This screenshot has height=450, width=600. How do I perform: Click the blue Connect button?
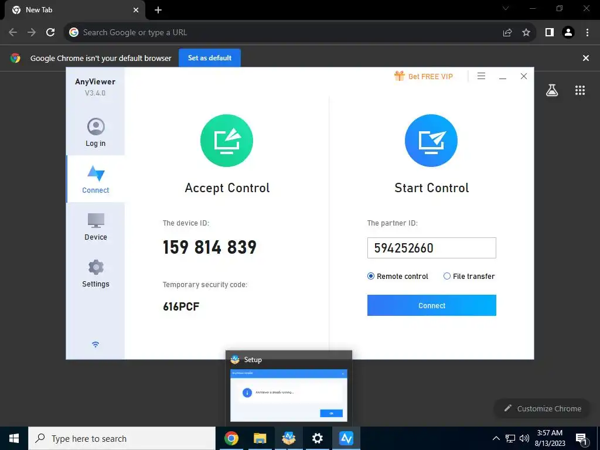point(432,305)
